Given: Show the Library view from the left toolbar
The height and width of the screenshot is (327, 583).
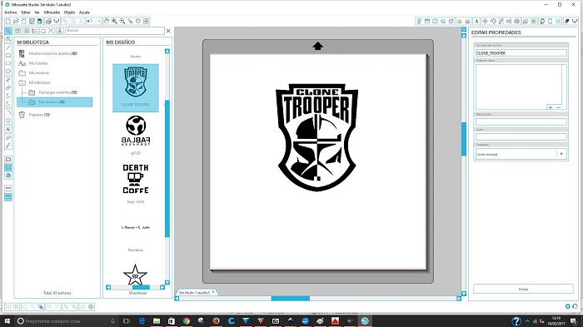Looking at the screenshot, I should pyautogui.click(x=8, y=167).
